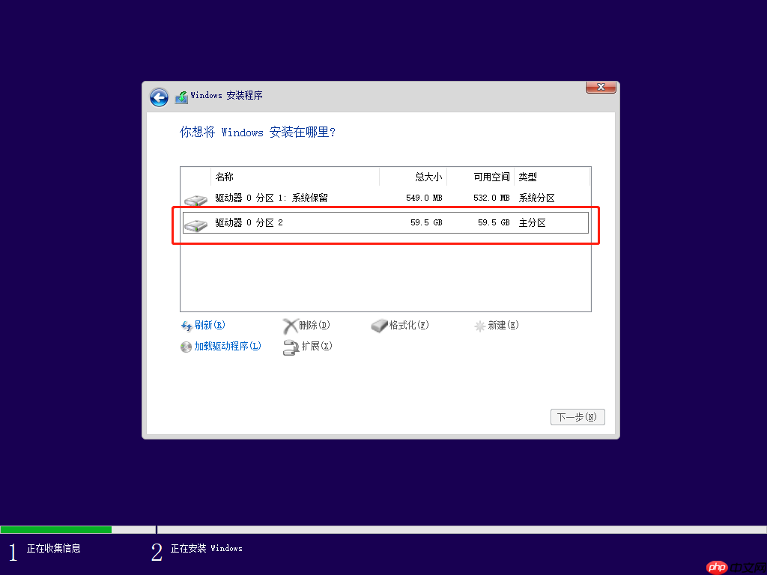Click the drive icon beside 系统保留 partition

(195, 198)
